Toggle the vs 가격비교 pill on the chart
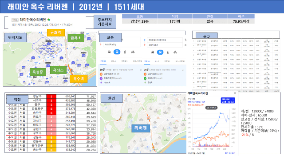Image resolution: width=284 pixels, height=160 pixels. (x=211, y=108)
